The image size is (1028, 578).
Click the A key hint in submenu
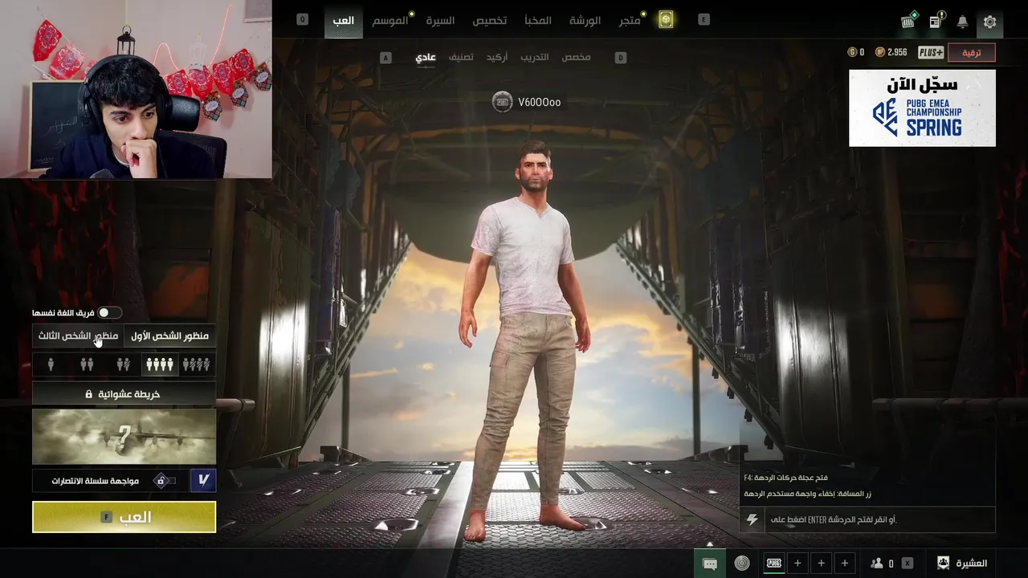coord(385,58)
